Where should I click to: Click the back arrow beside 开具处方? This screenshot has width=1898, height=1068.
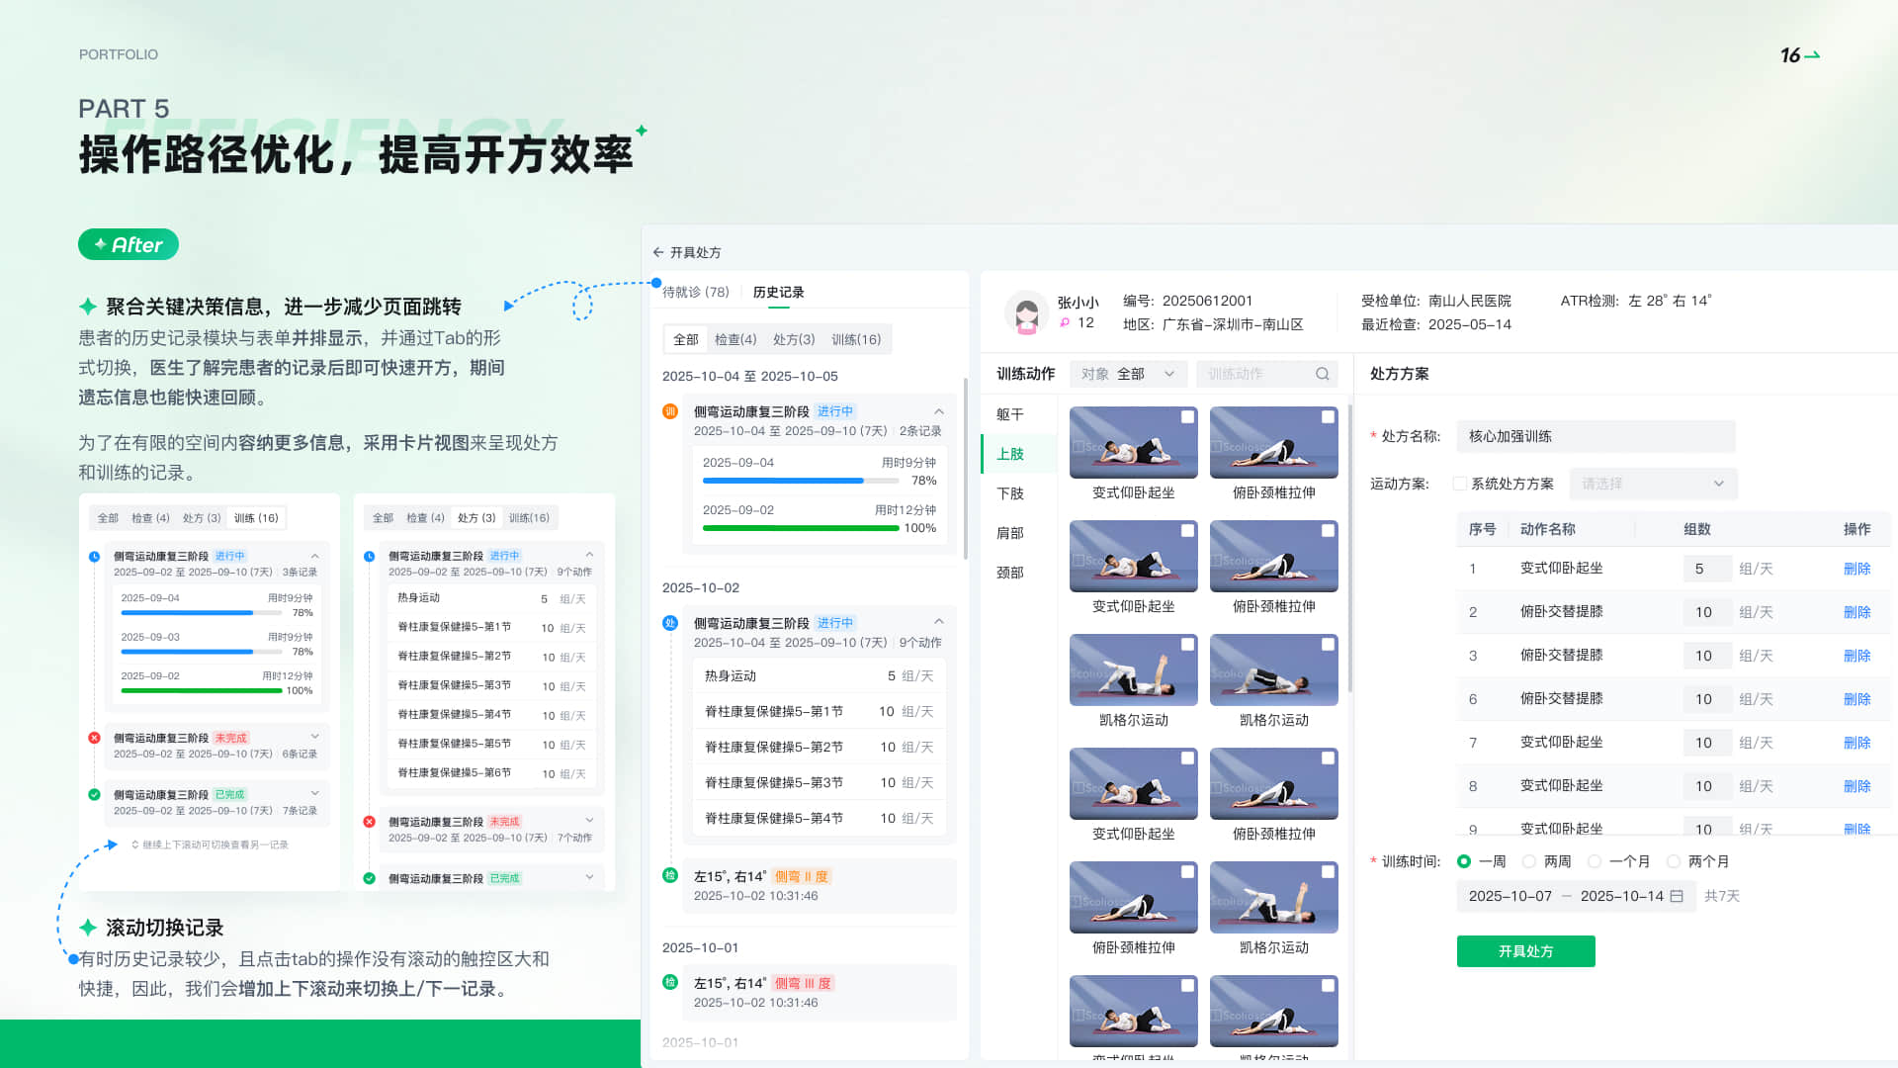[x=658, y=252]
